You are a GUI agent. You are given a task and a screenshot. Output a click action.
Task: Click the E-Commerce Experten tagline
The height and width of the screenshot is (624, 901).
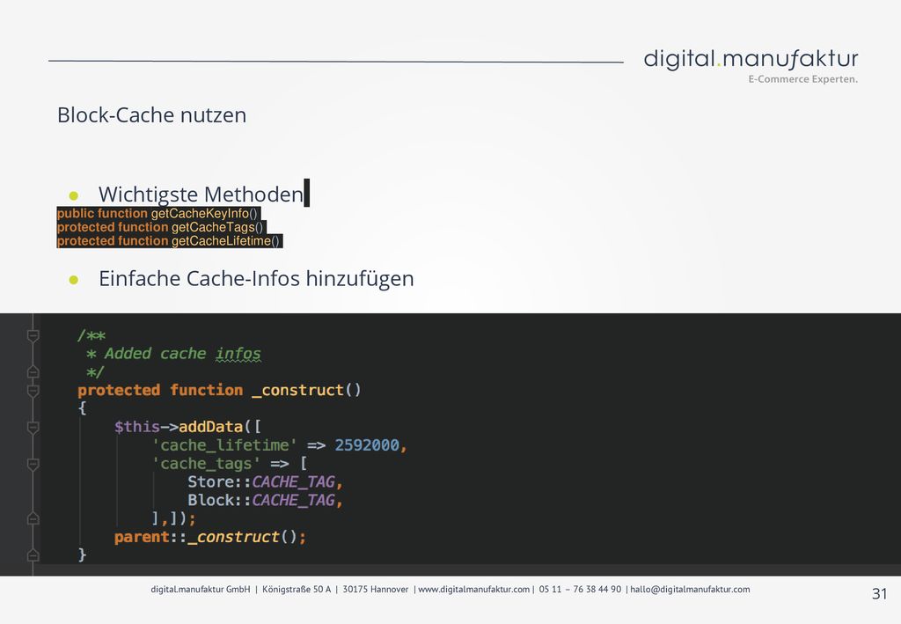pyautogui.click(x=802, y=79)
